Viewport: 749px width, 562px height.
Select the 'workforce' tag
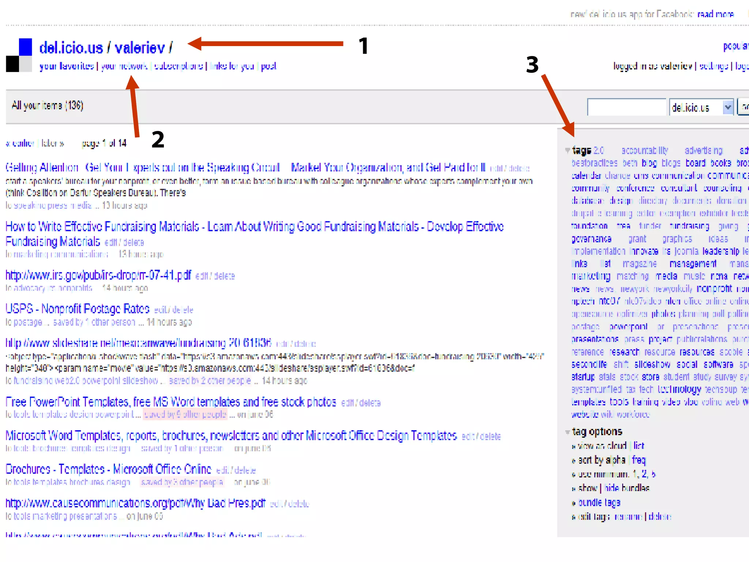[x=633, y=415]
